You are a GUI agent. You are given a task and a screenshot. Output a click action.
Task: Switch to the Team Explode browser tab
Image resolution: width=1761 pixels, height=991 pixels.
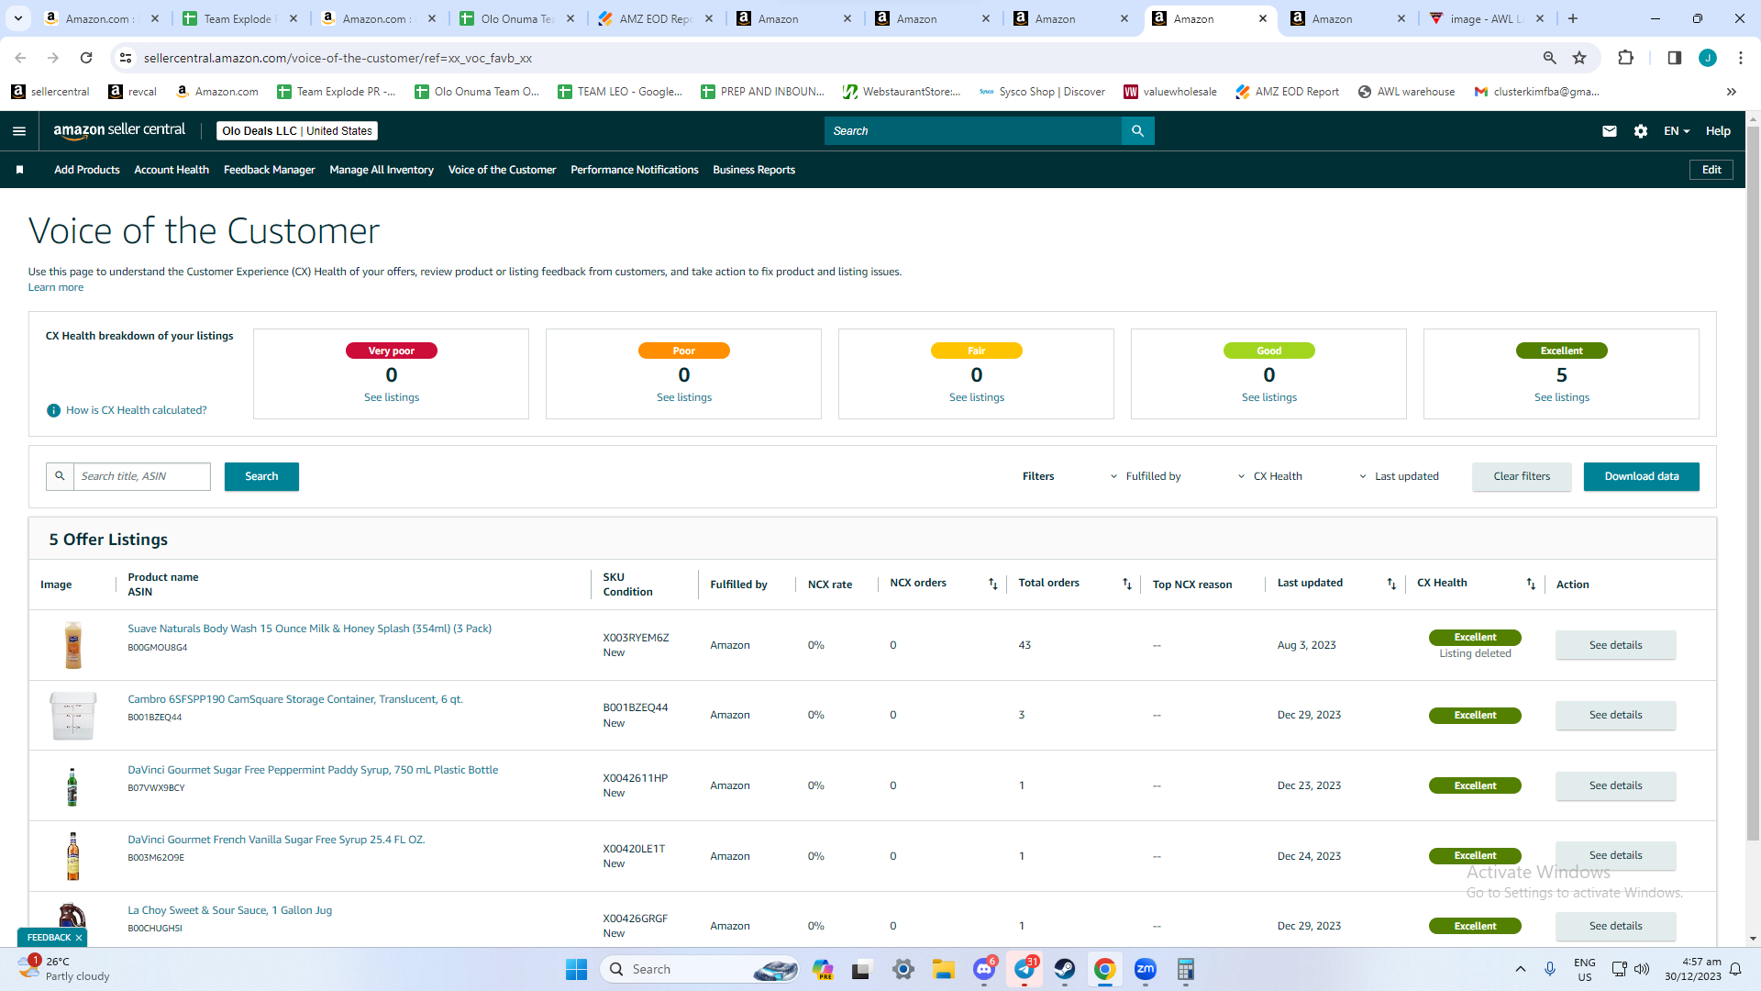click(x=238, y=18)
